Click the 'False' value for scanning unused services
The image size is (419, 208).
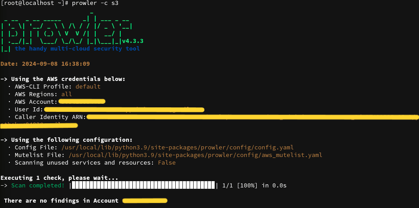coord(167,162)
